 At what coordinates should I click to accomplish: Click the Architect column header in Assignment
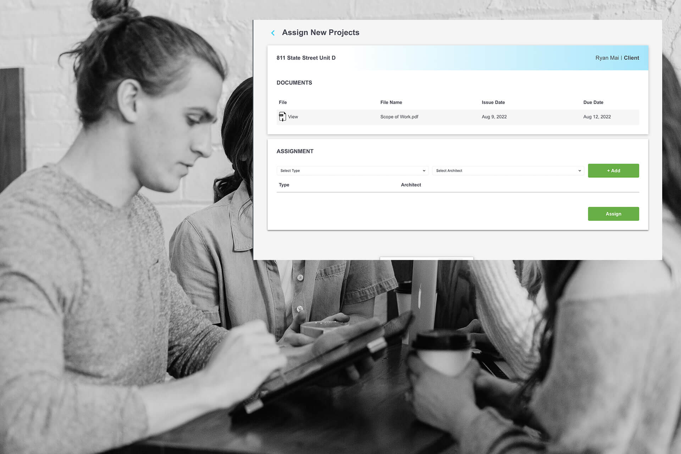point(411,185)
